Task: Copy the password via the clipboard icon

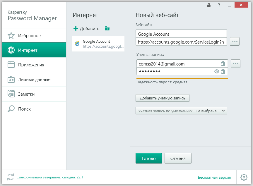Action: click(223, 71)
